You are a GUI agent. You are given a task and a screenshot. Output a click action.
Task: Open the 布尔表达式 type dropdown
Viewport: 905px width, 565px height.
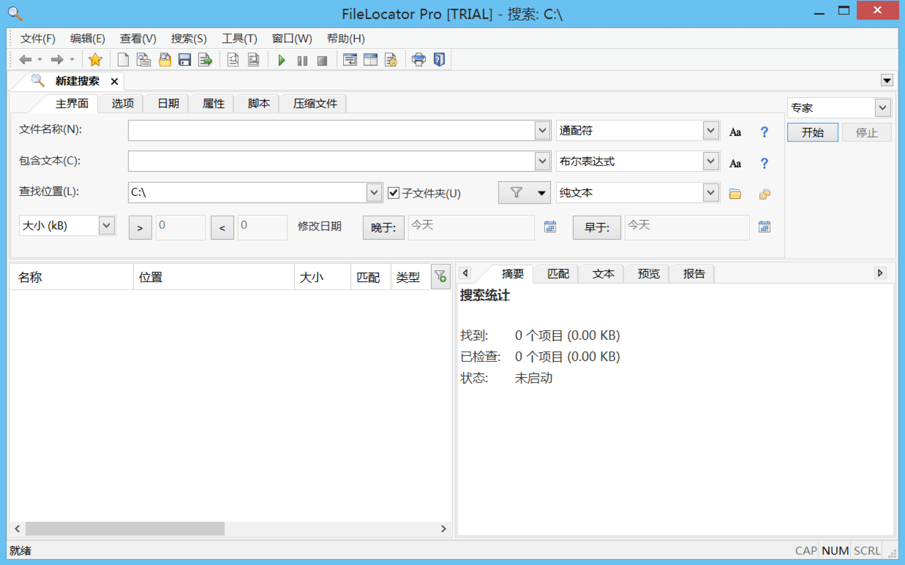click(711, 161)
